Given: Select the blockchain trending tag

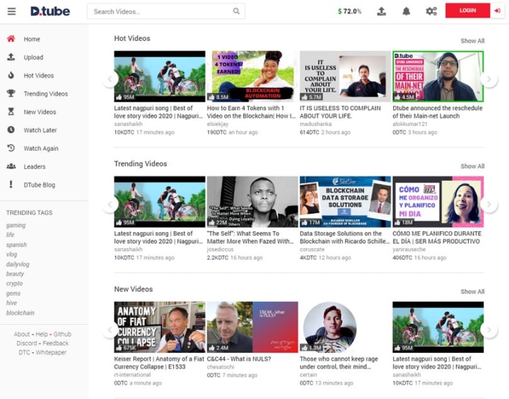Looking at the screenshot, I should pyautogui.click(x=20, y=313).
